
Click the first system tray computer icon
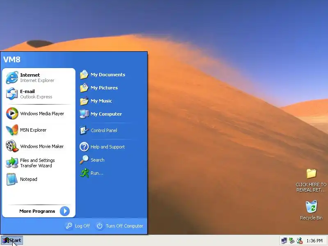tap(284, 241)
